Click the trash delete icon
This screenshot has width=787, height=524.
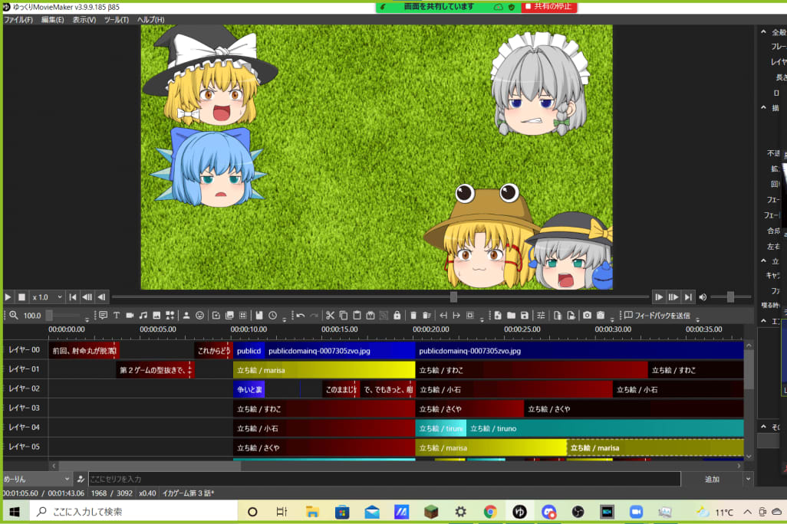413,315
